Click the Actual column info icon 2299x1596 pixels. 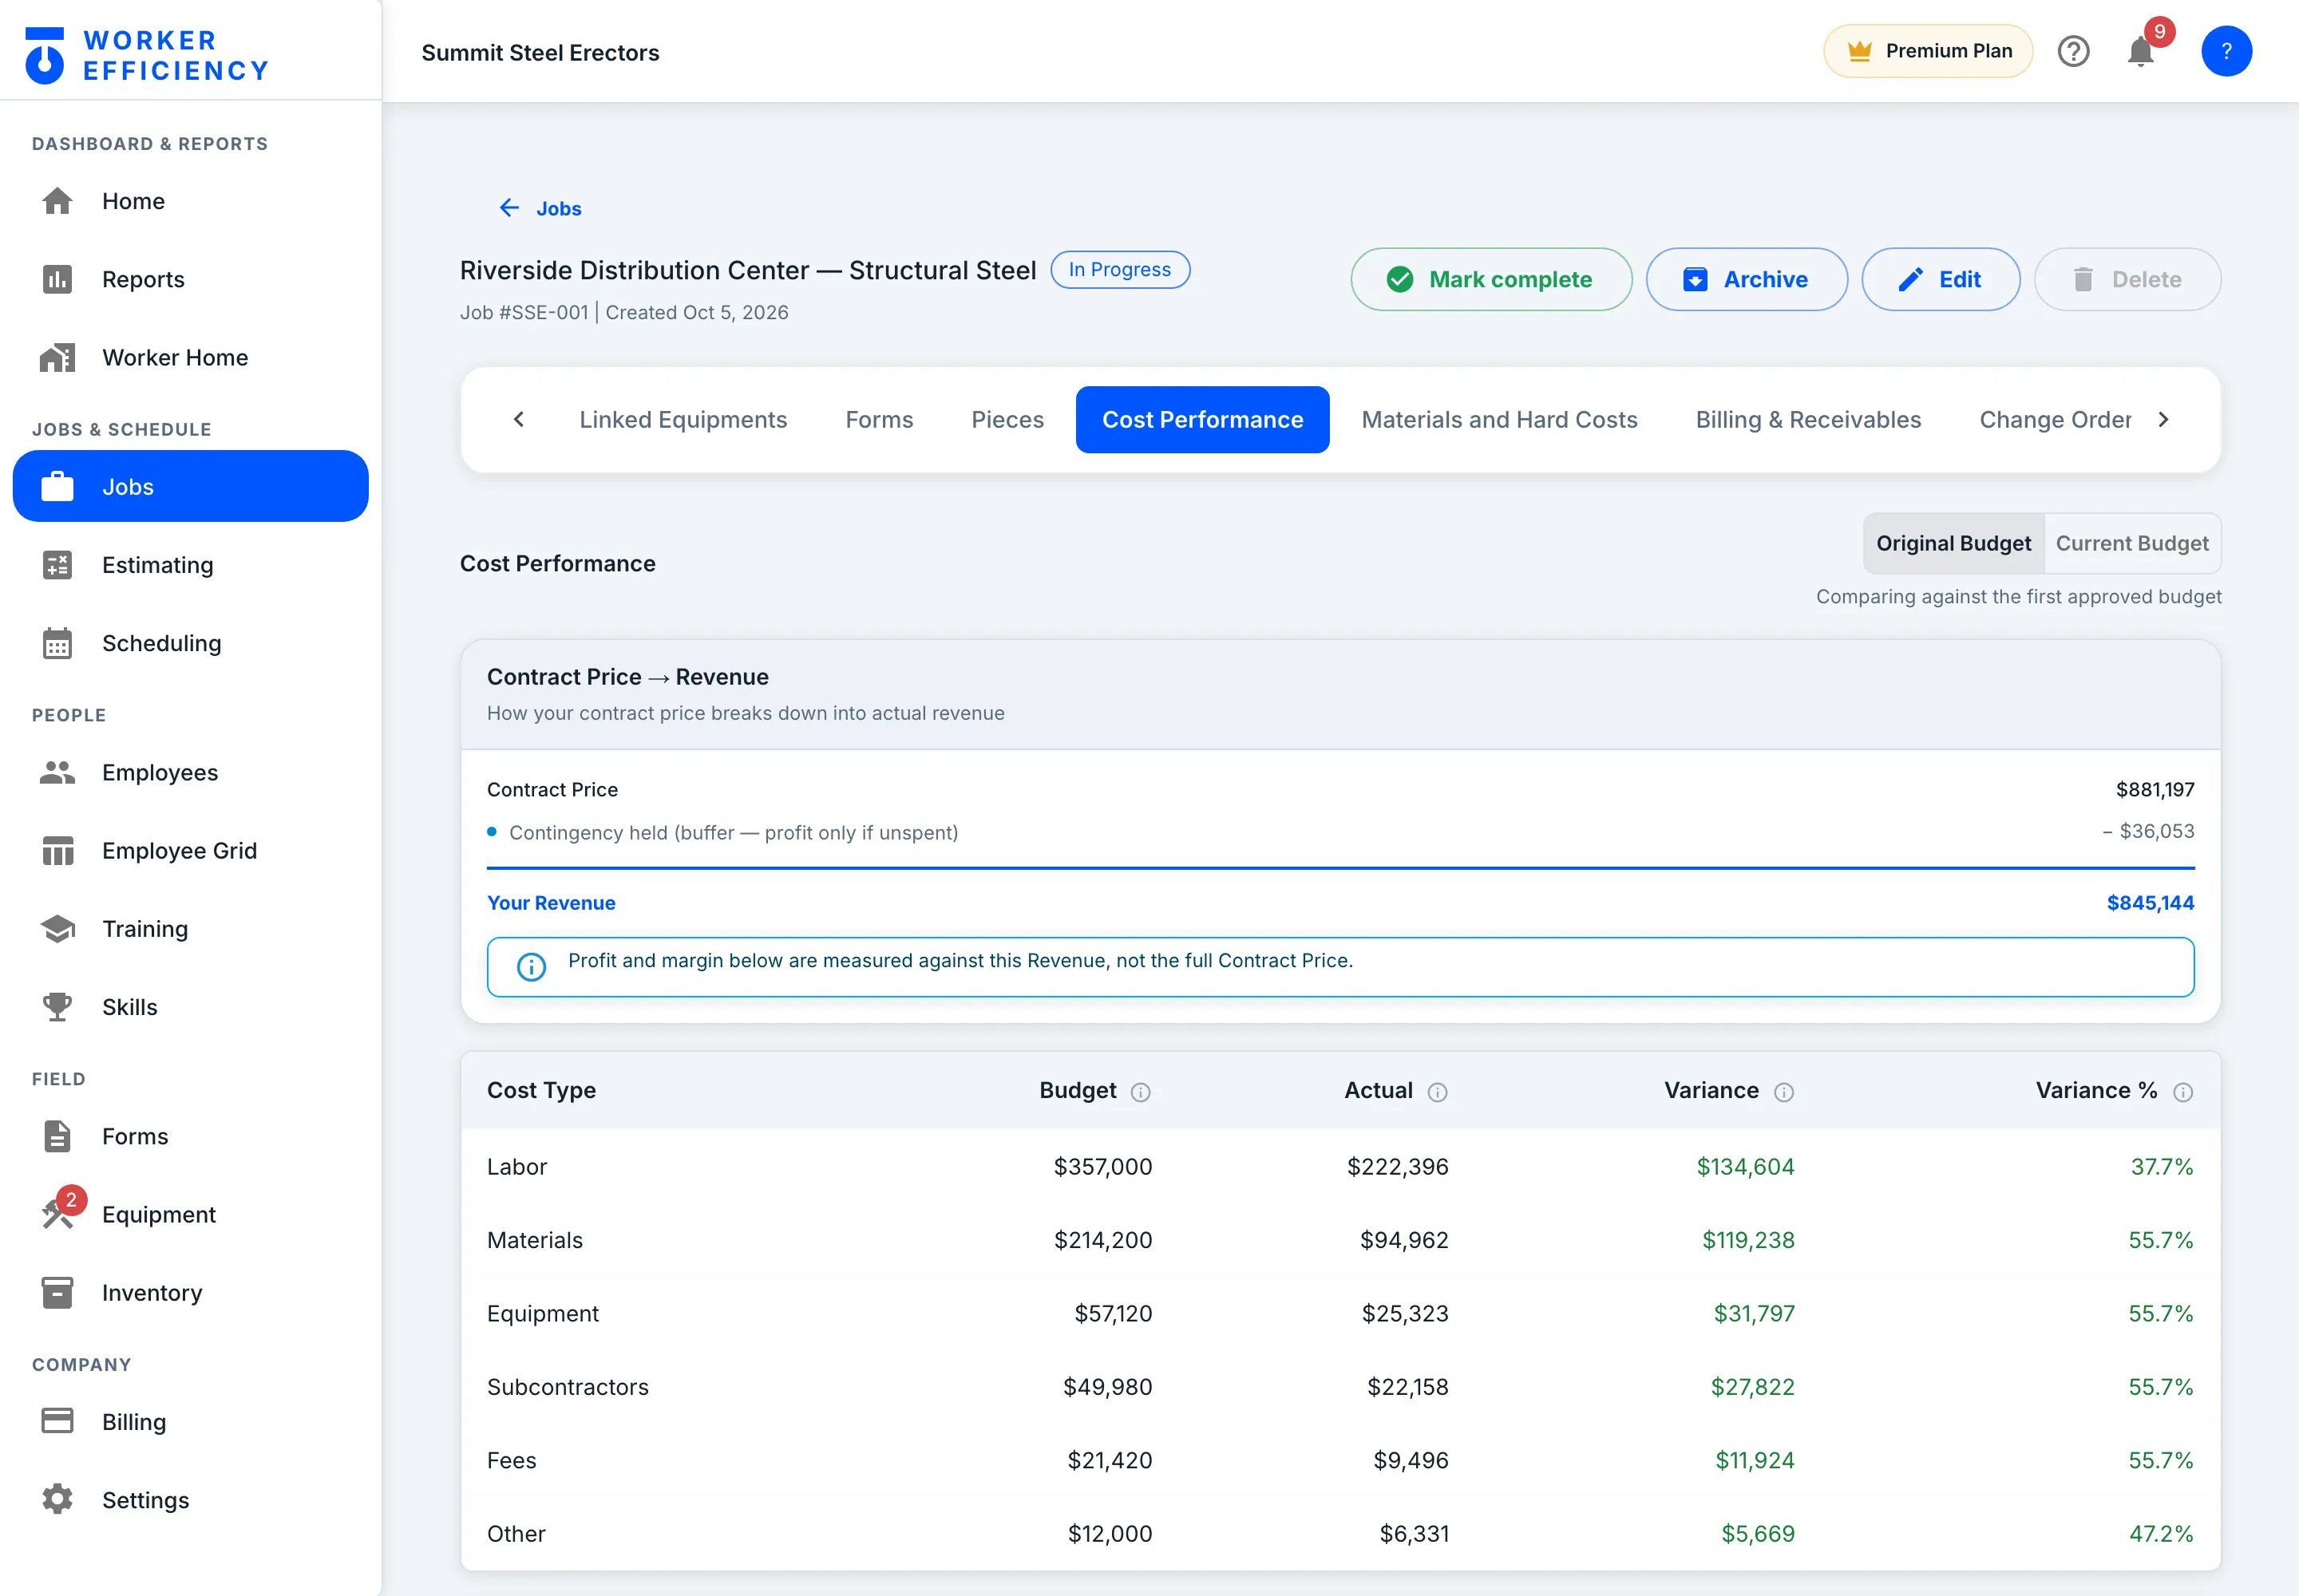1437,1092
